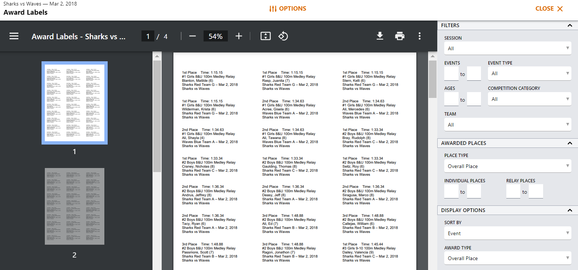Click the AGES maximum field

click(474, 99)
